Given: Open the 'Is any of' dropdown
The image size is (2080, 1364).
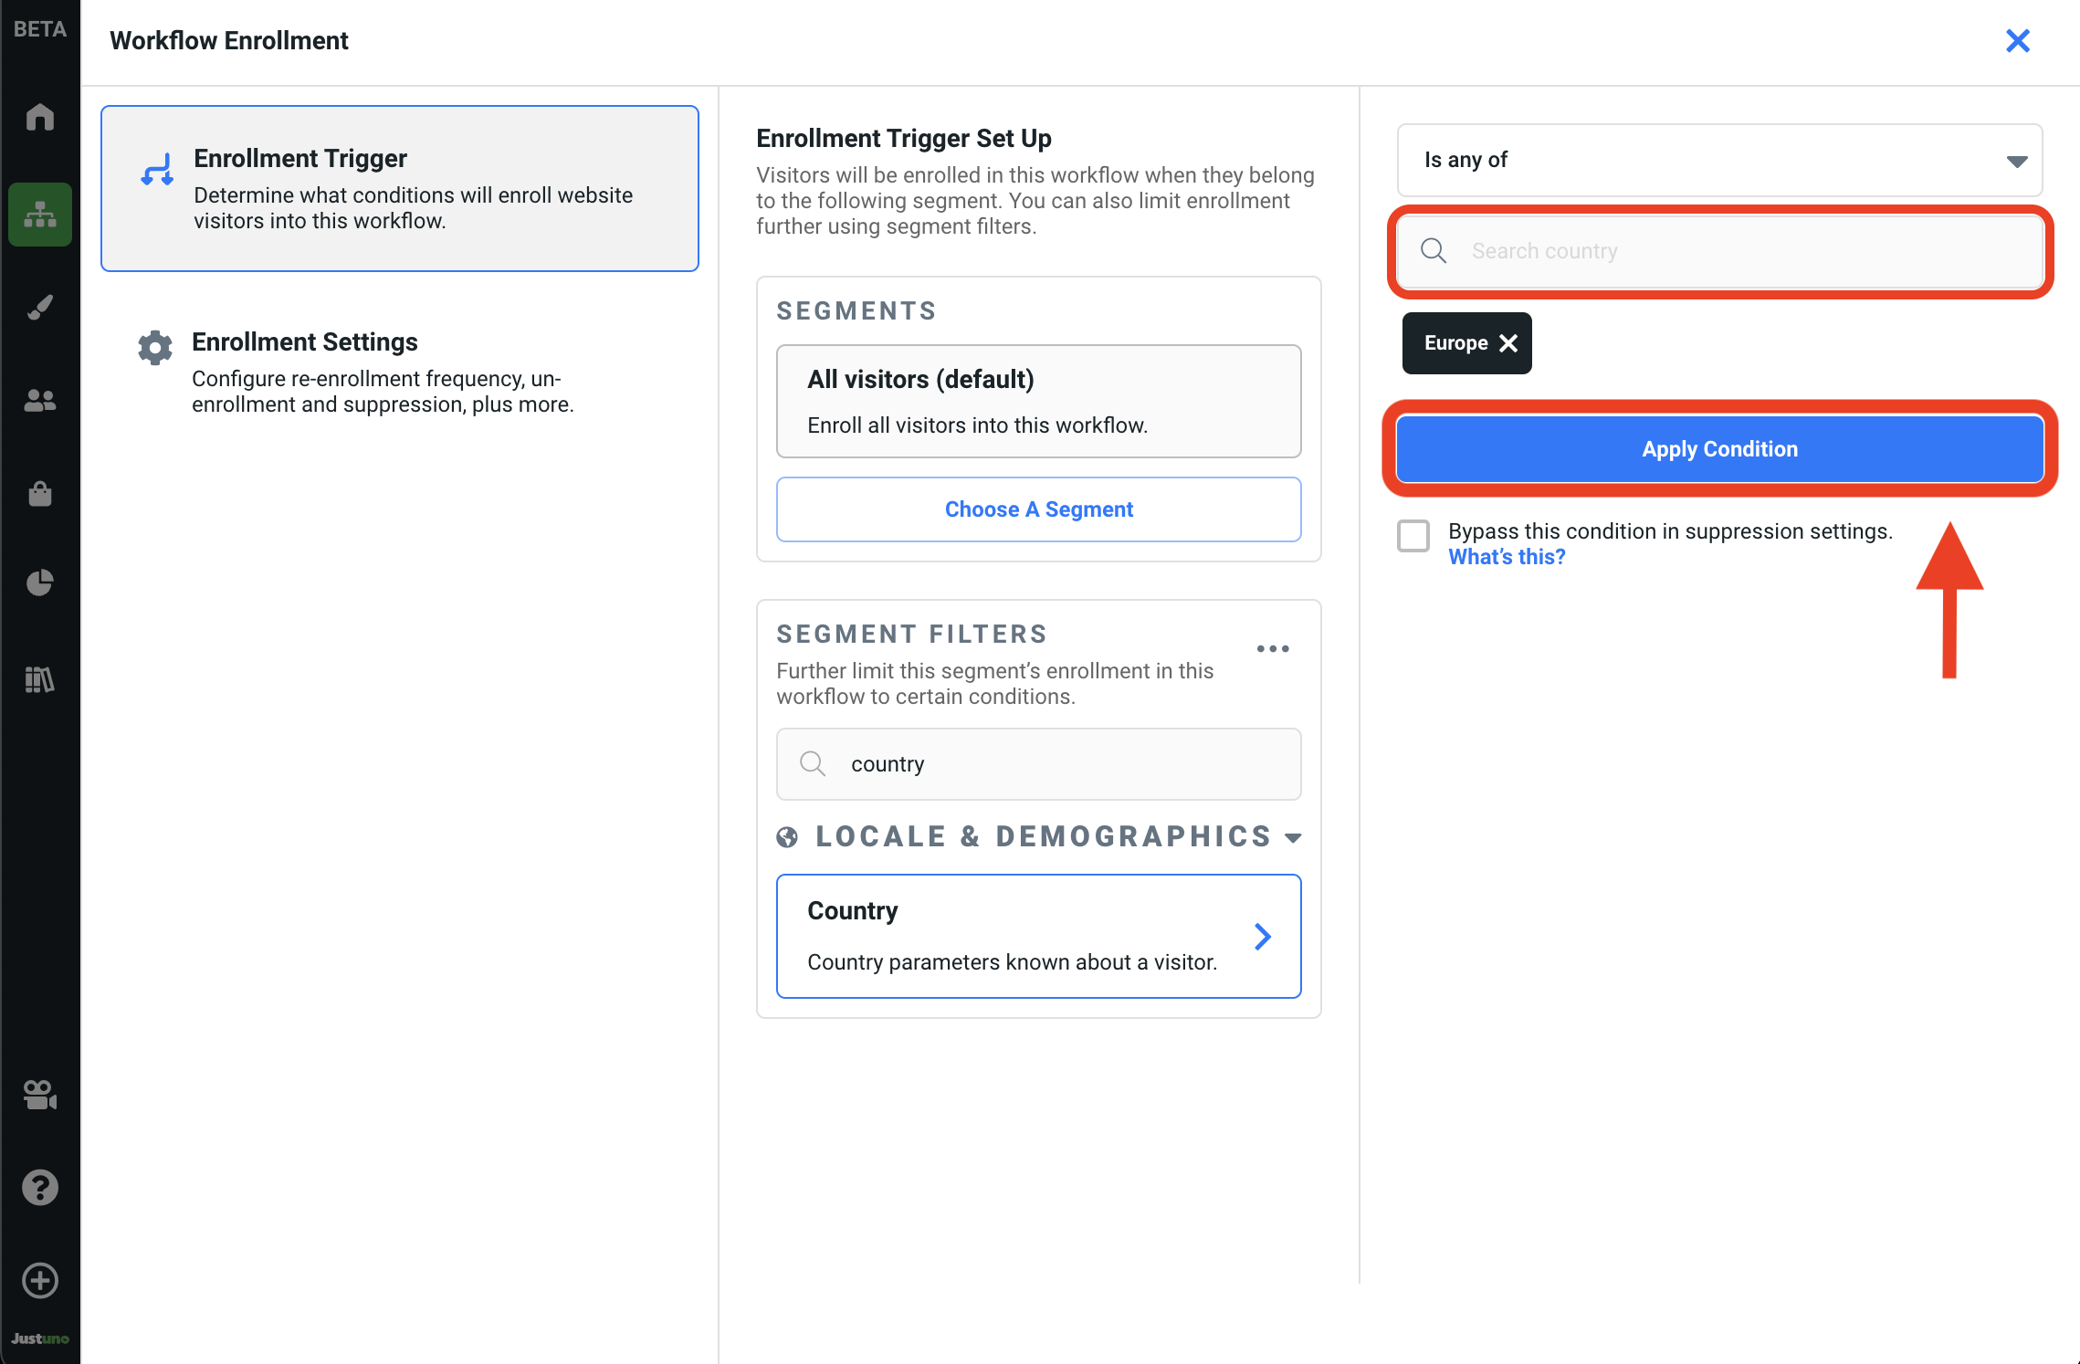Looking at the screenshot, I should 1719,161.
